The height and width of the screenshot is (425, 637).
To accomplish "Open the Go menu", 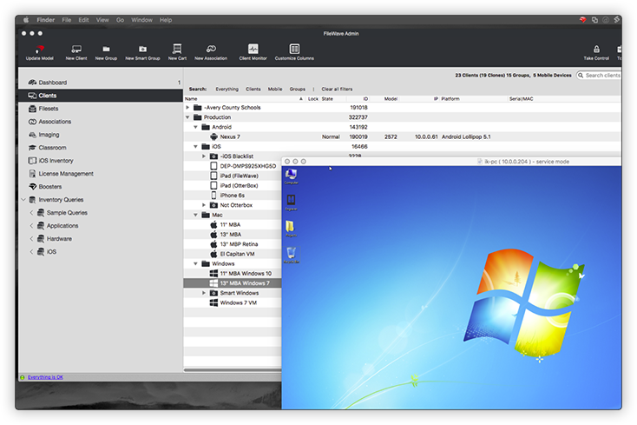I will click(x=121, y=19).
